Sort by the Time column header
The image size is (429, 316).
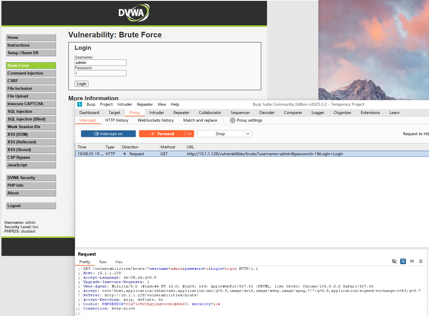[x=90, y=147]
